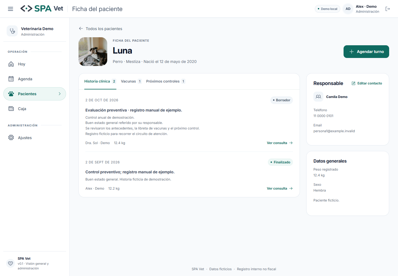
Task: Click the phone number 11 0000 0101
Action: pyautogui.click(x=323, y=116)
